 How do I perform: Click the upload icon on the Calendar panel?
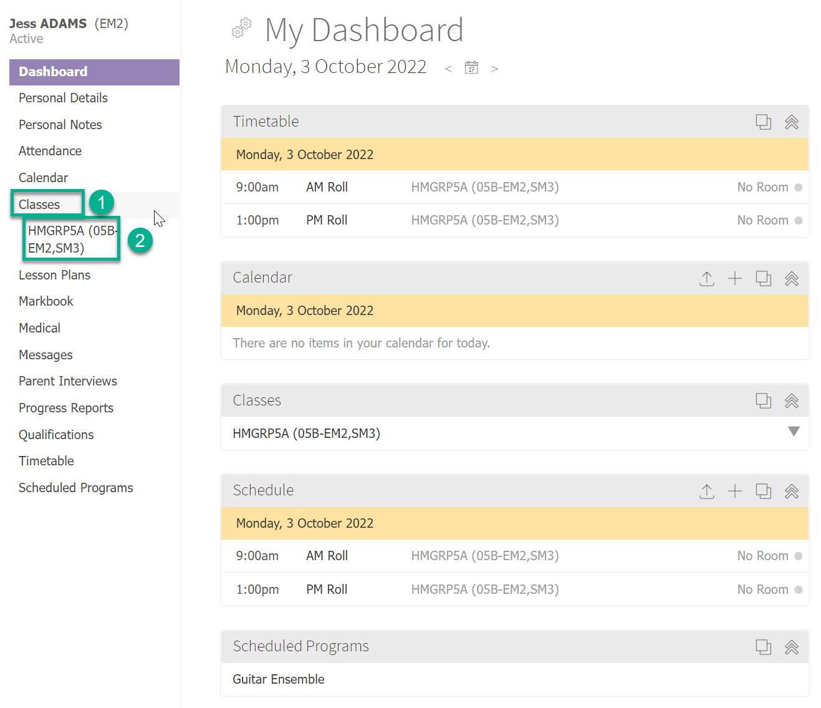(x=706, y=279)
